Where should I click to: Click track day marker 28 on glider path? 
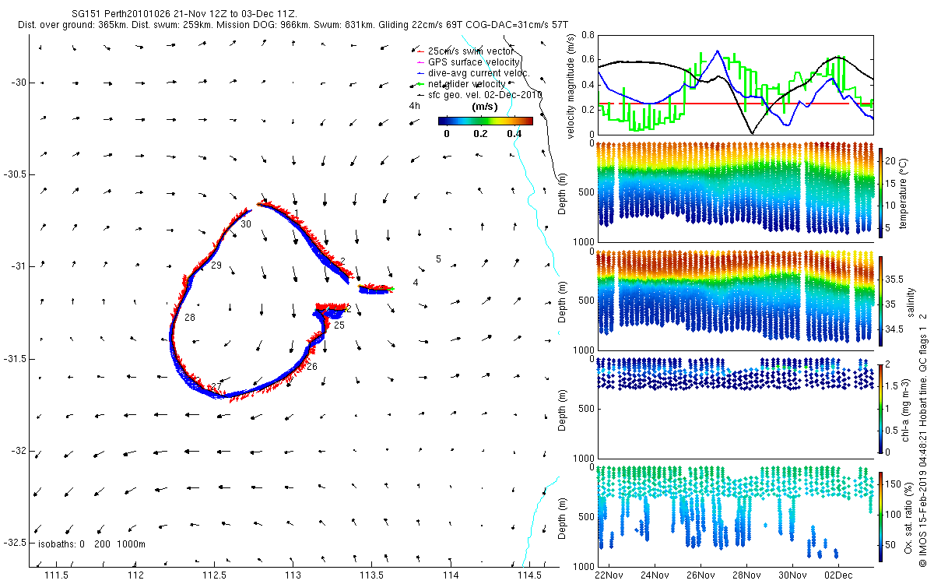coord(190,318)
